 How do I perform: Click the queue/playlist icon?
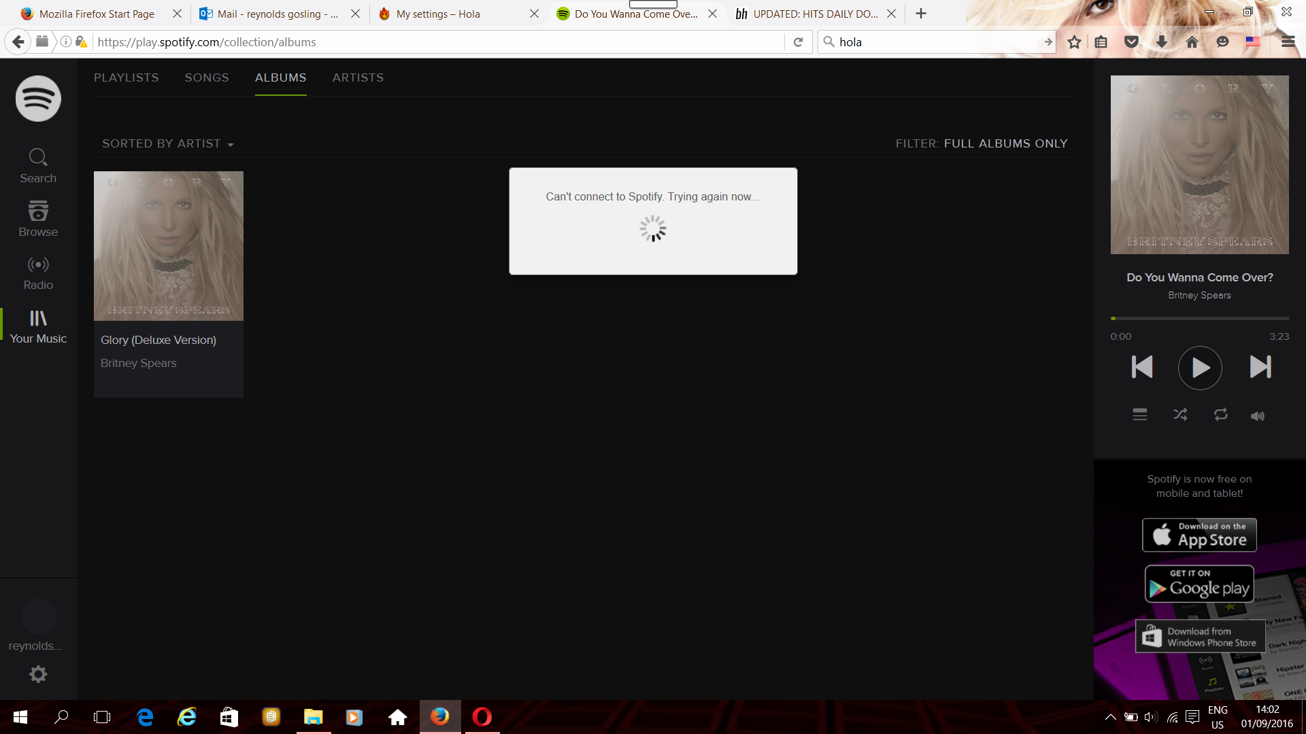pos(1139,414)
